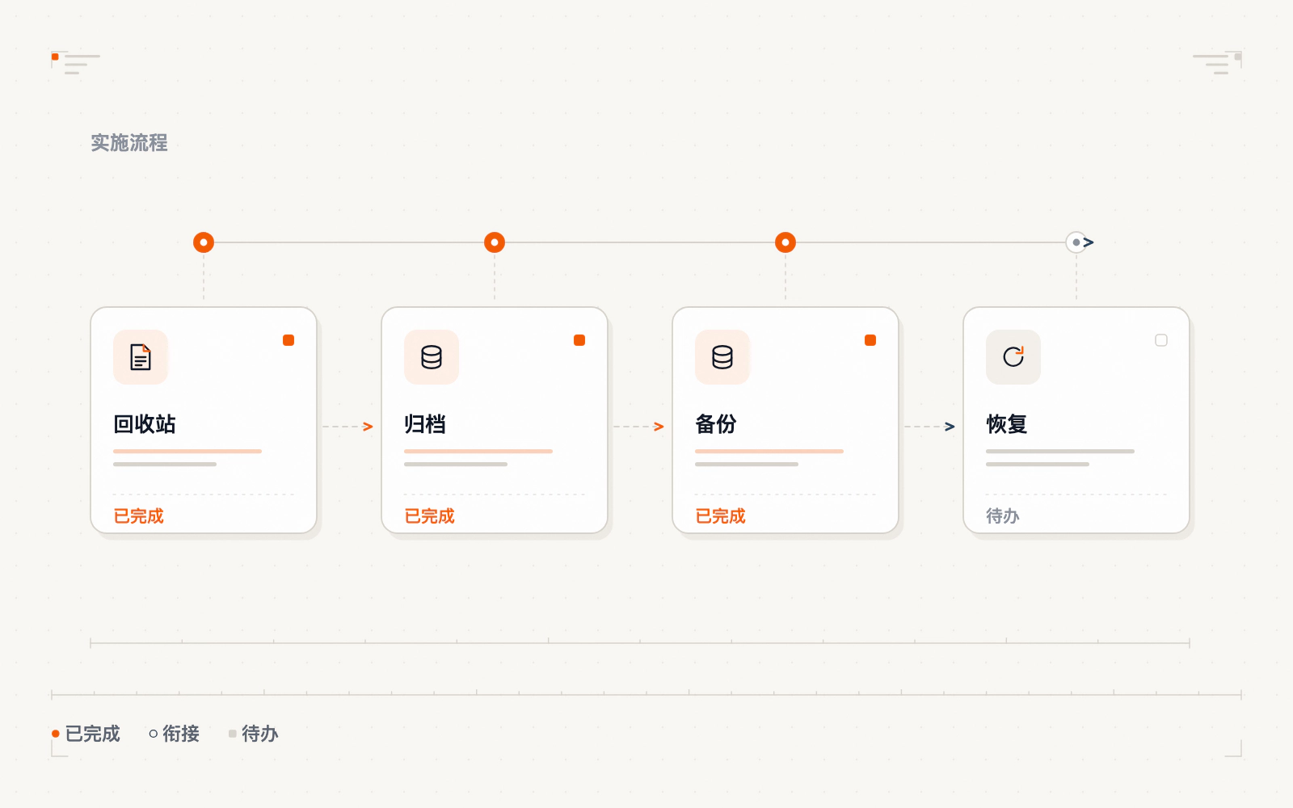This screenshot has width=1293, height=808.
Task: Open the 归档 step title
Action: click(x=425, y=424)
